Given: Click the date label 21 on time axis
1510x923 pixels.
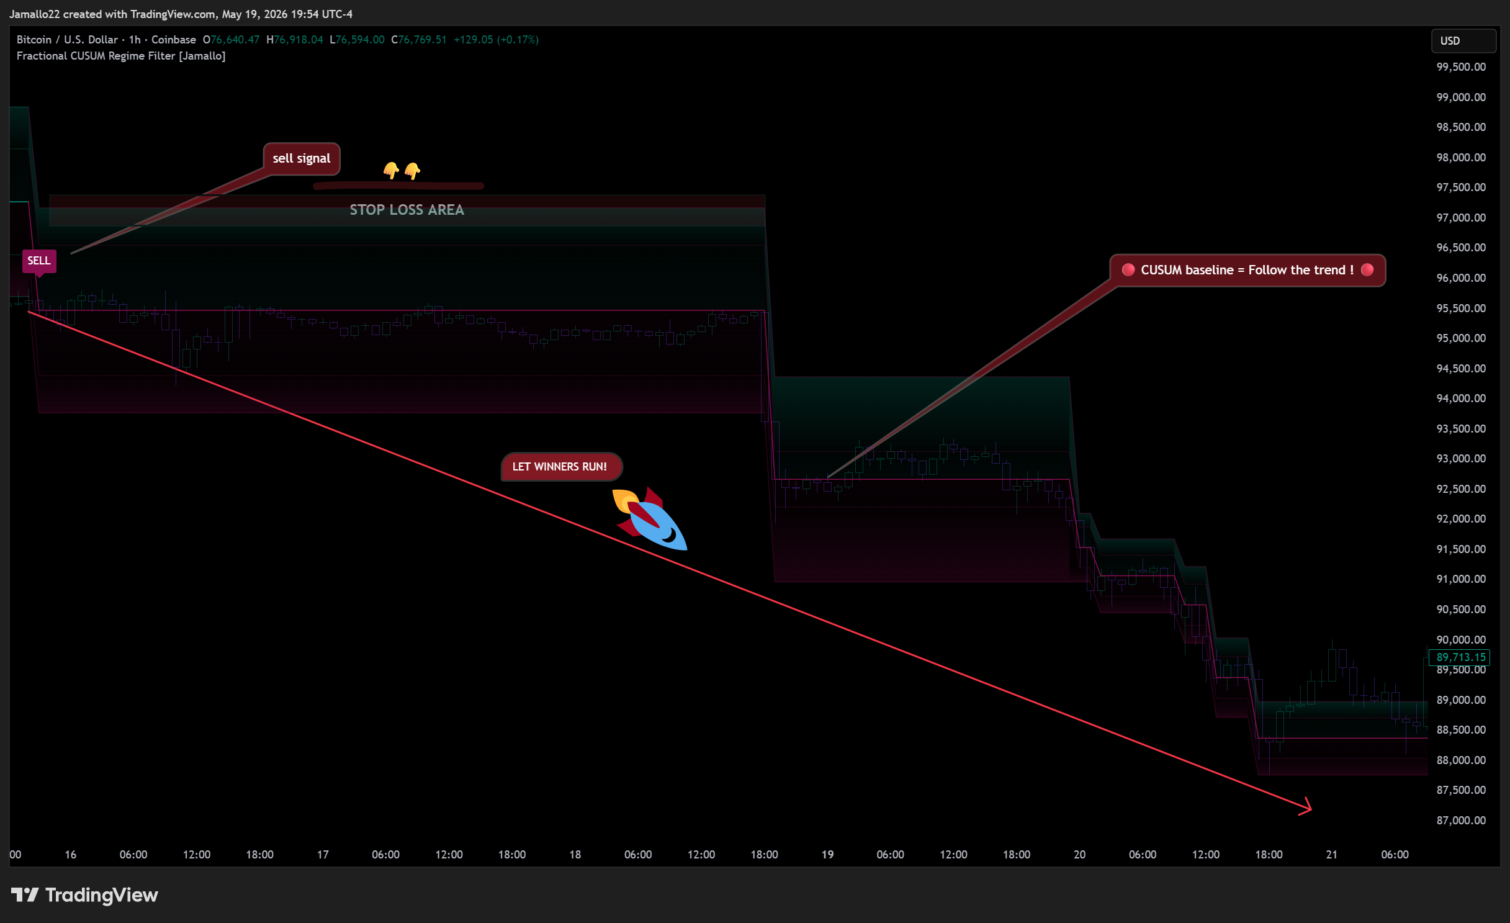Looking at the screenshot, I should tap(1331, 854).
